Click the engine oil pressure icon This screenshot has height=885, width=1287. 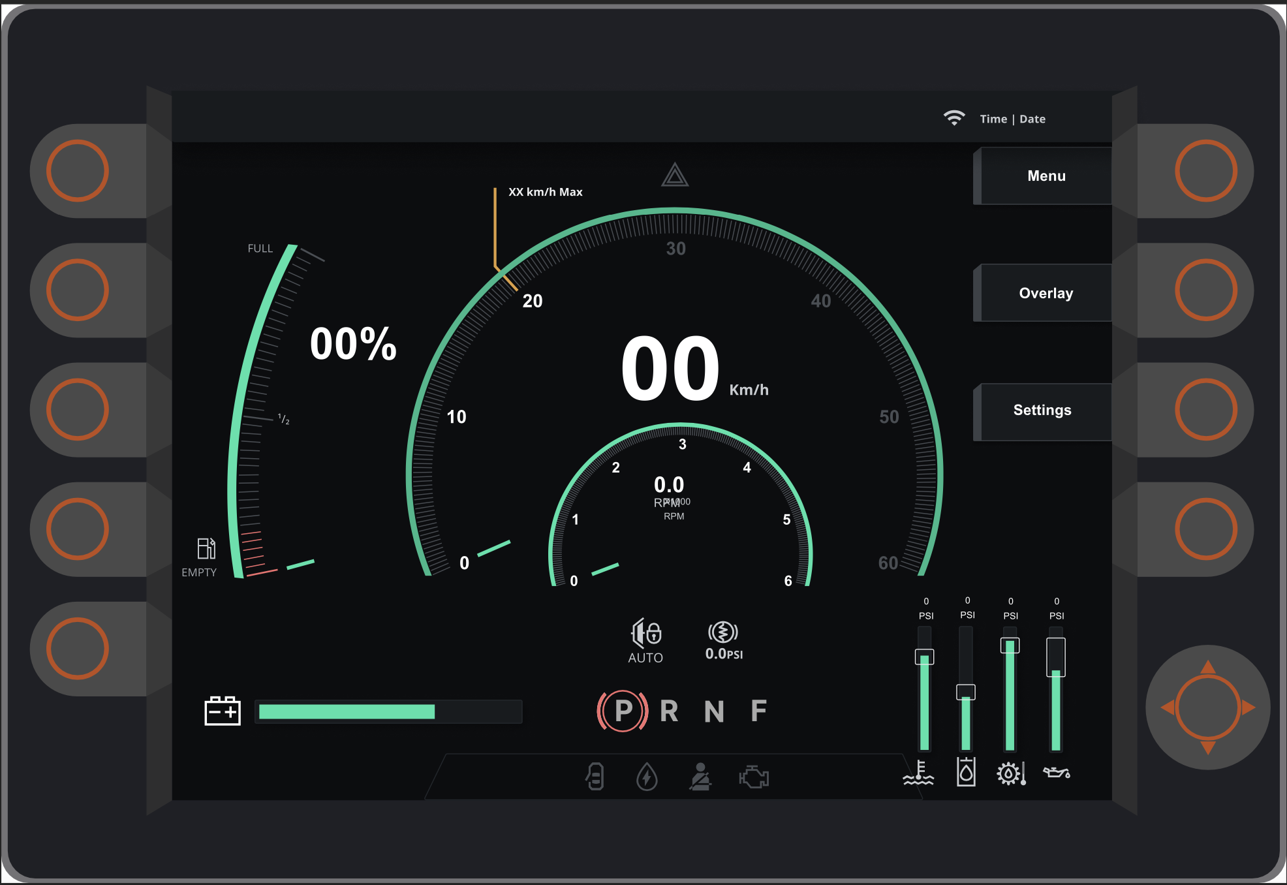tap(1056, 773)
